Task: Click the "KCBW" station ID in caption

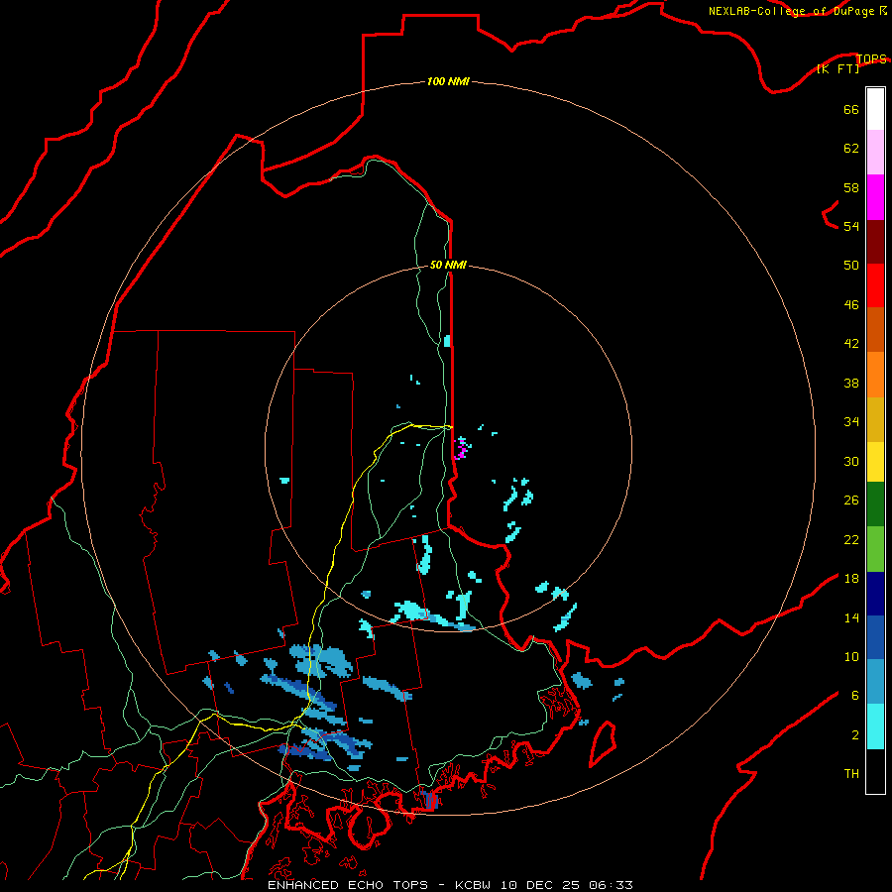Action: click(474, 885)
